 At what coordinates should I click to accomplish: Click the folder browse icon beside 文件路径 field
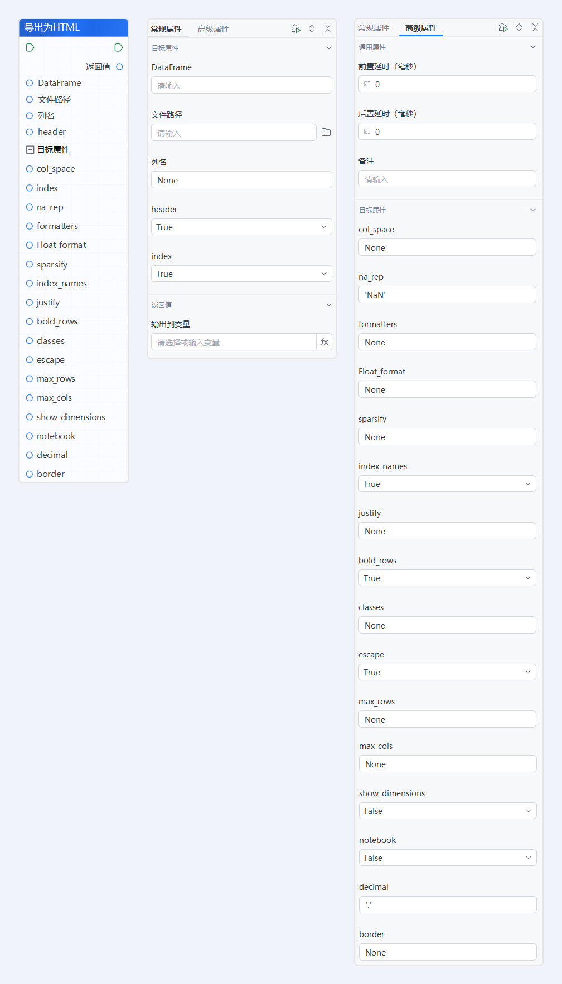click(x=326, y=133)
